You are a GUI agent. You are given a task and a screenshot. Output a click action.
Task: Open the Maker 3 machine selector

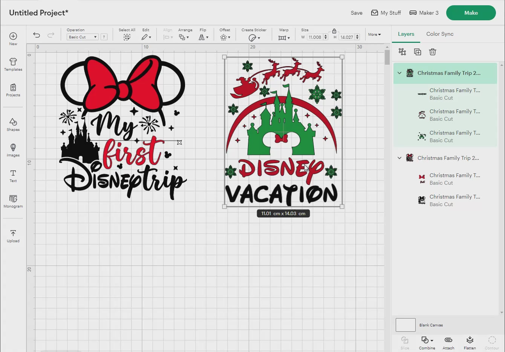424,13
